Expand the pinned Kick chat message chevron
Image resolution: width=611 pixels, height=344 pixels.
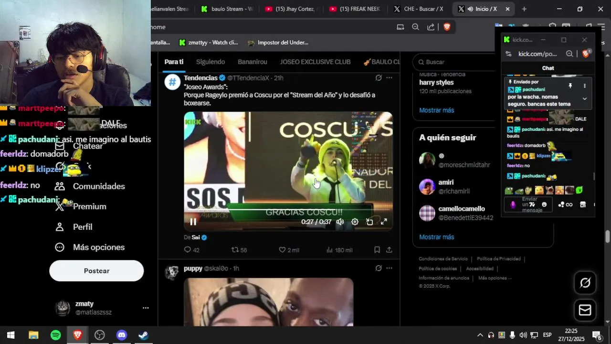pyautogui.click(x=585, y=99)
